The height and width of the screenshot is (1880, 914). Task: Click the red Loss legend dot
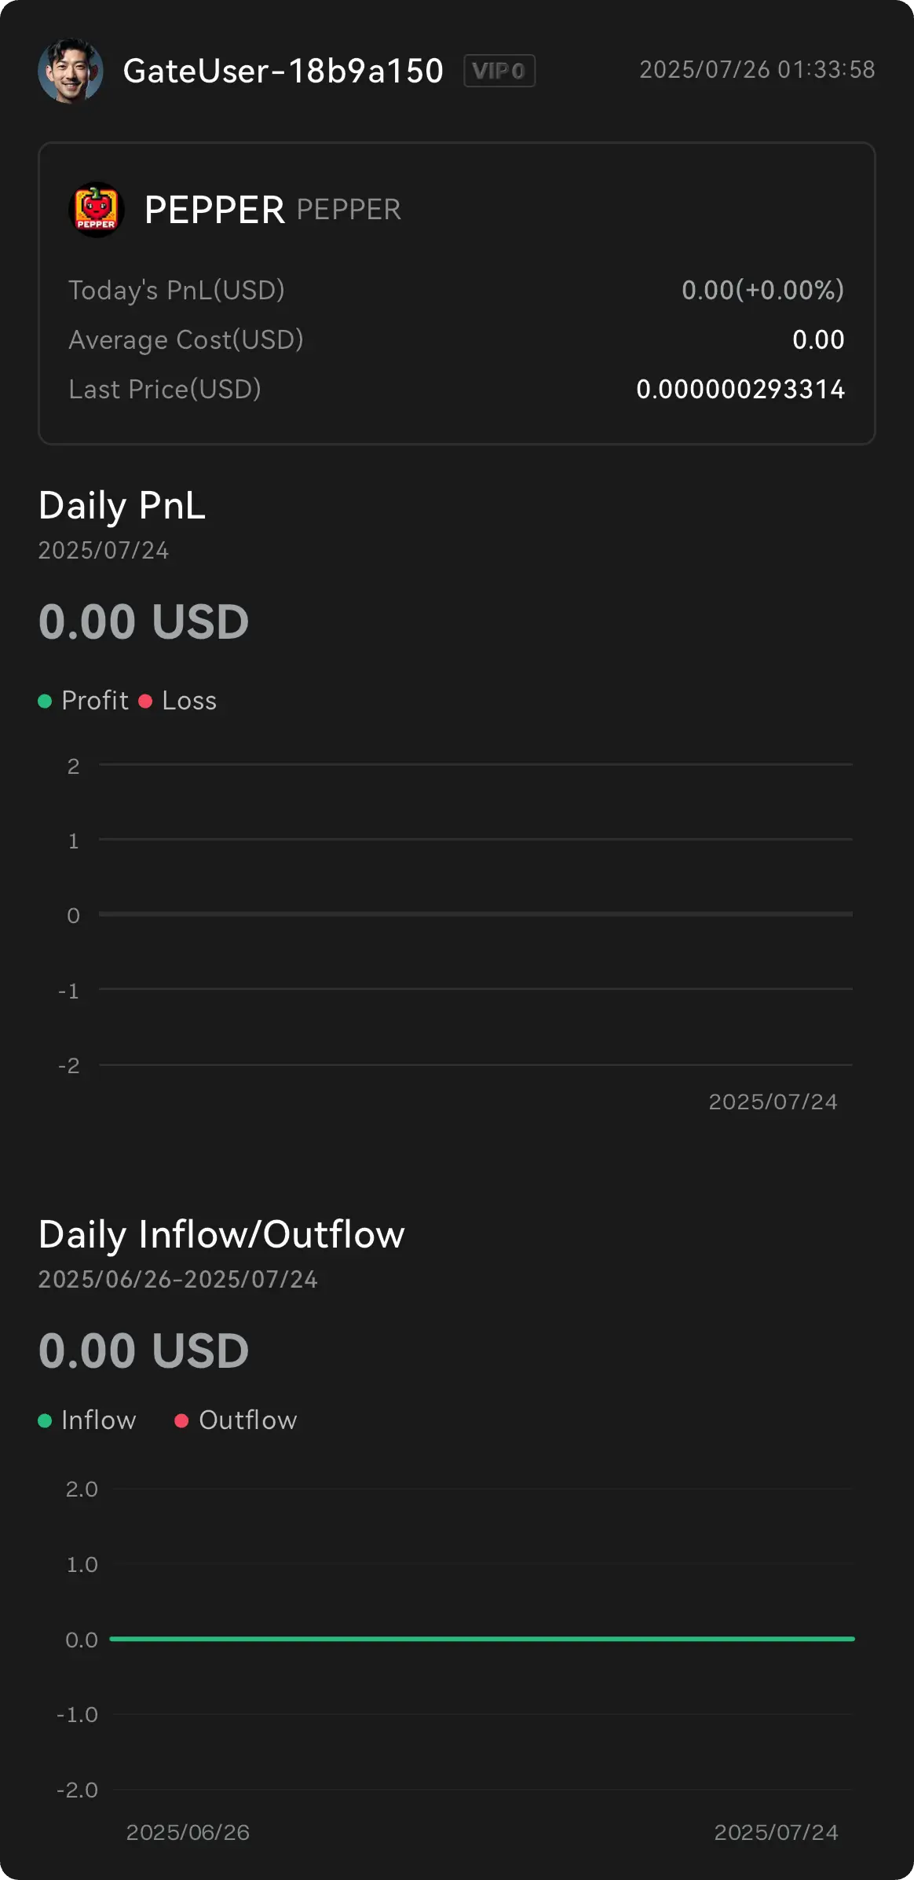point(145,701)
